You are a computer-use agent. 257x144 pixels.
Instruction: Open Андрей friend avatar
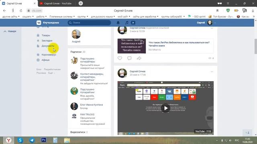(x=76, y=34)
